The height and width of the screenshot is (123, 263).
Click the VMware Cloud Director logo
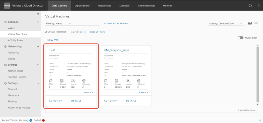7,6
